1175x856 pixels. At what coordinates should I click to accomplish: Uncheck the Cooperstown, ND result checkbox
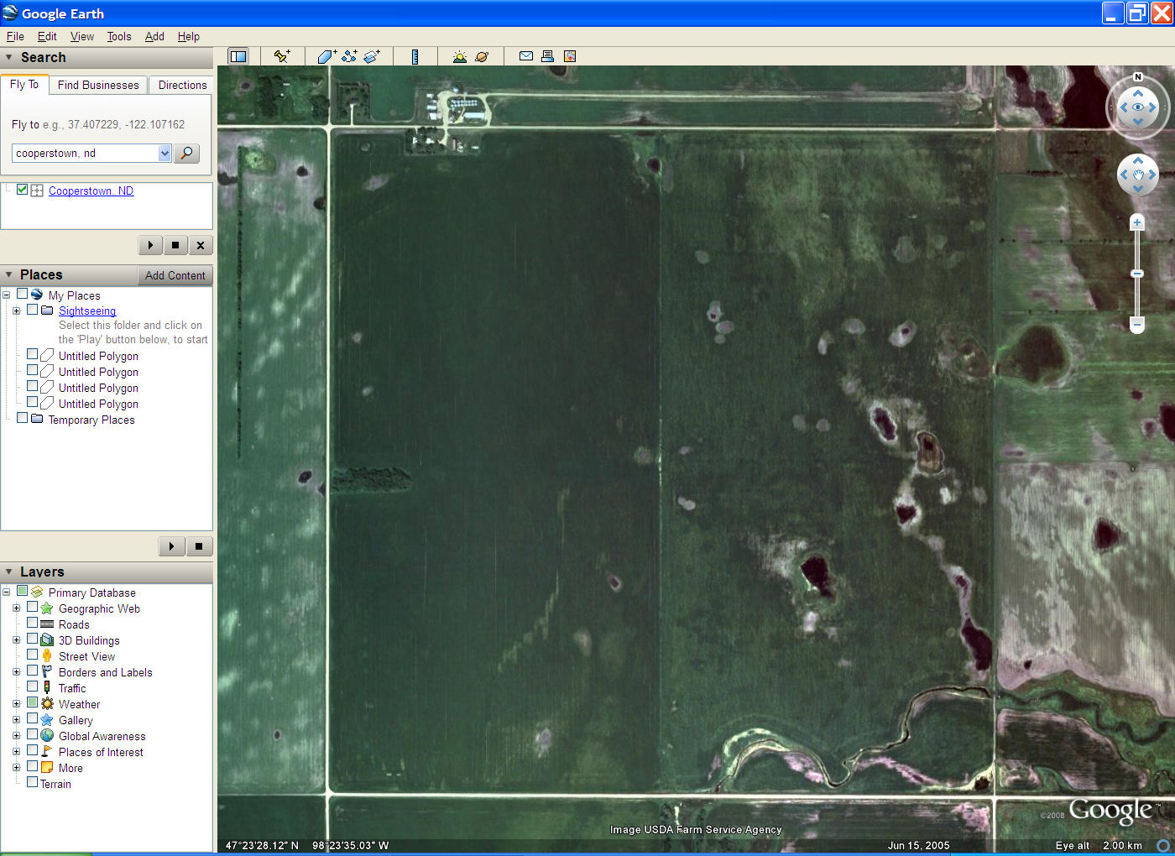(23, 190)
